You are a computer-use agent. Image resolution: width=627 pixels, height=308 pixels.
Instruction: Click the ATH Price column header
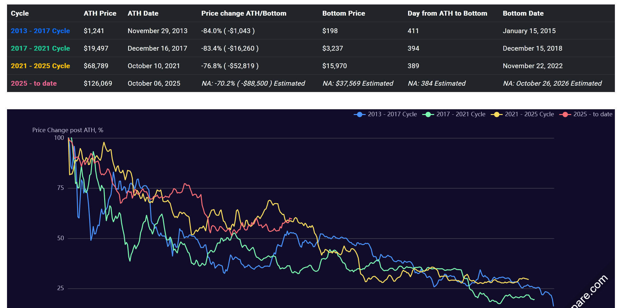tap(100, 13)
